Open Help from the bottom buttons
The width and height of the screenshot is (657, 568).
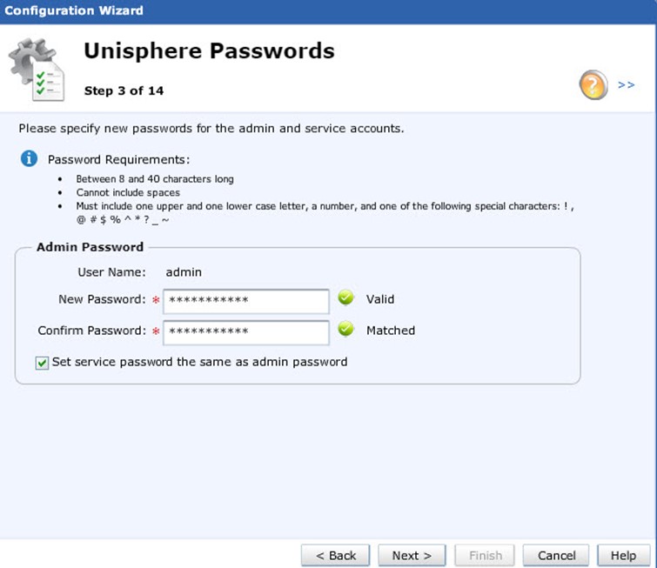pyautogui.click(x=623, y=556)
